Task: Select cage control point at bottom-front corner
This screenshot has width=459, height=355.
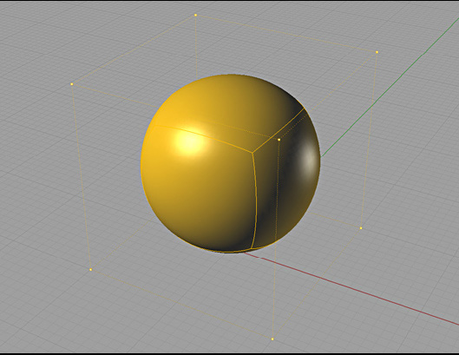Action: pyautogui.click(x=272, y=339)
